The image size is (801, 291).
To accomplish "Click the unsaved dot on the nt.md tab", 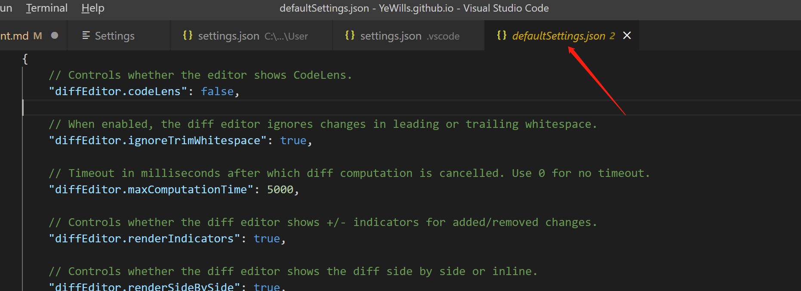I will pos(55,35).
